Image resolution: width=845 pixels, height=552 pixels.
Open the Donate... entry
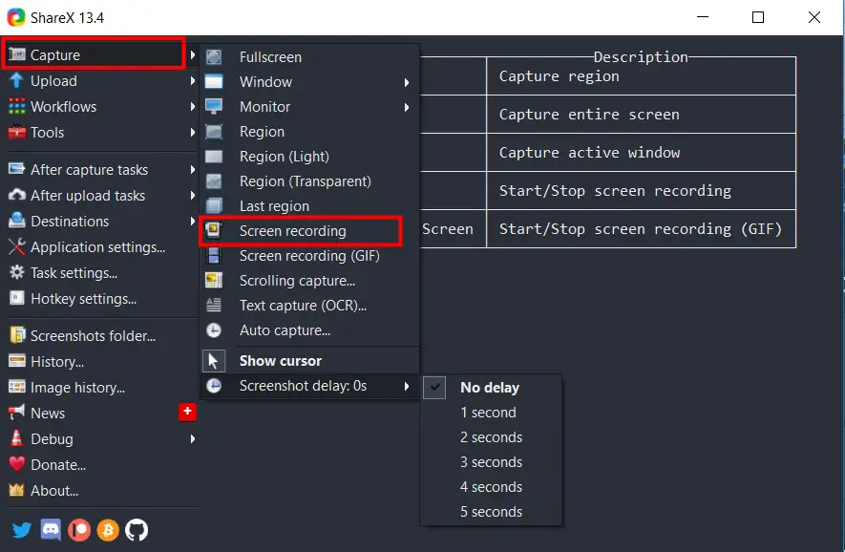101,464
